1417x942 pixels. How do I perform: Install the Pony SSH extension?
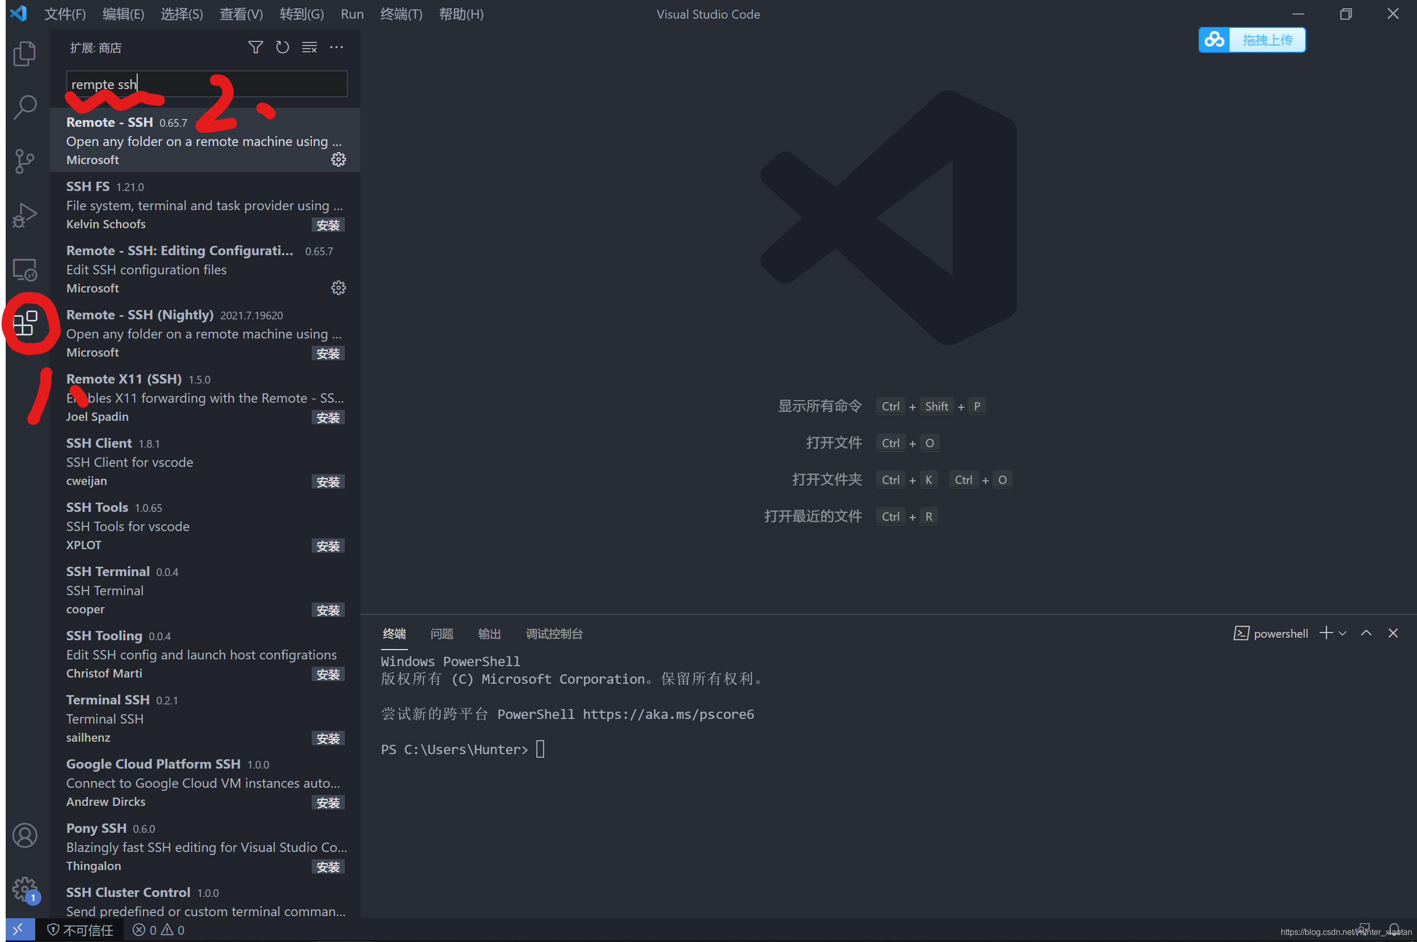[328, 867]
